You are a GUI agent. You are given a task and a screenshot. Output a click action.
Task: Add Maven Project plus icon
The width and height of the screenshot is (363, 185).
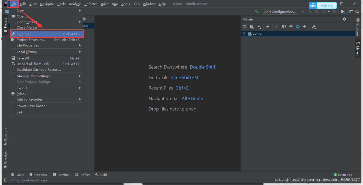click(268, 27)
